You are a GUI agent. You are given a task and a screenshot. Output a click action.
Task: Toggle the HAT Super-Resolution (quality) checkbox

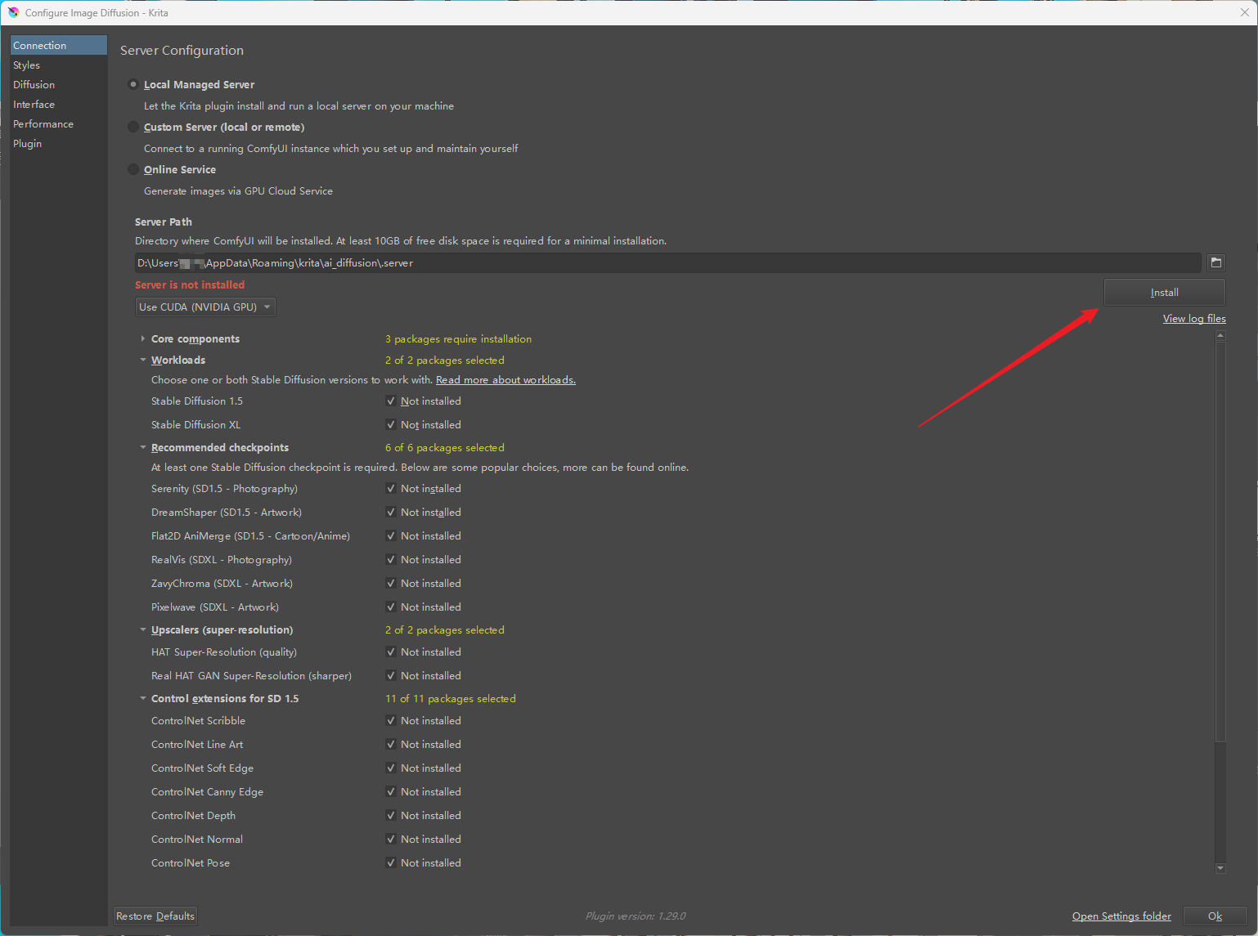click(x=391, y=652)
